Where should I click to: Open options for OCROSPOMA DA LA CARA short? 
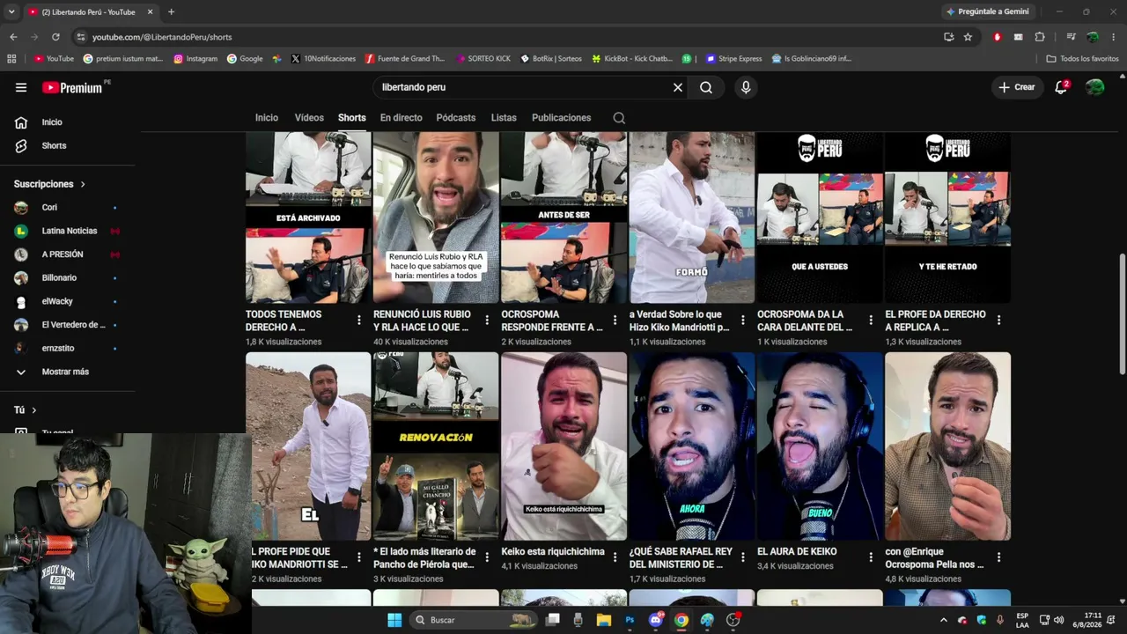[x=871, y=320]
